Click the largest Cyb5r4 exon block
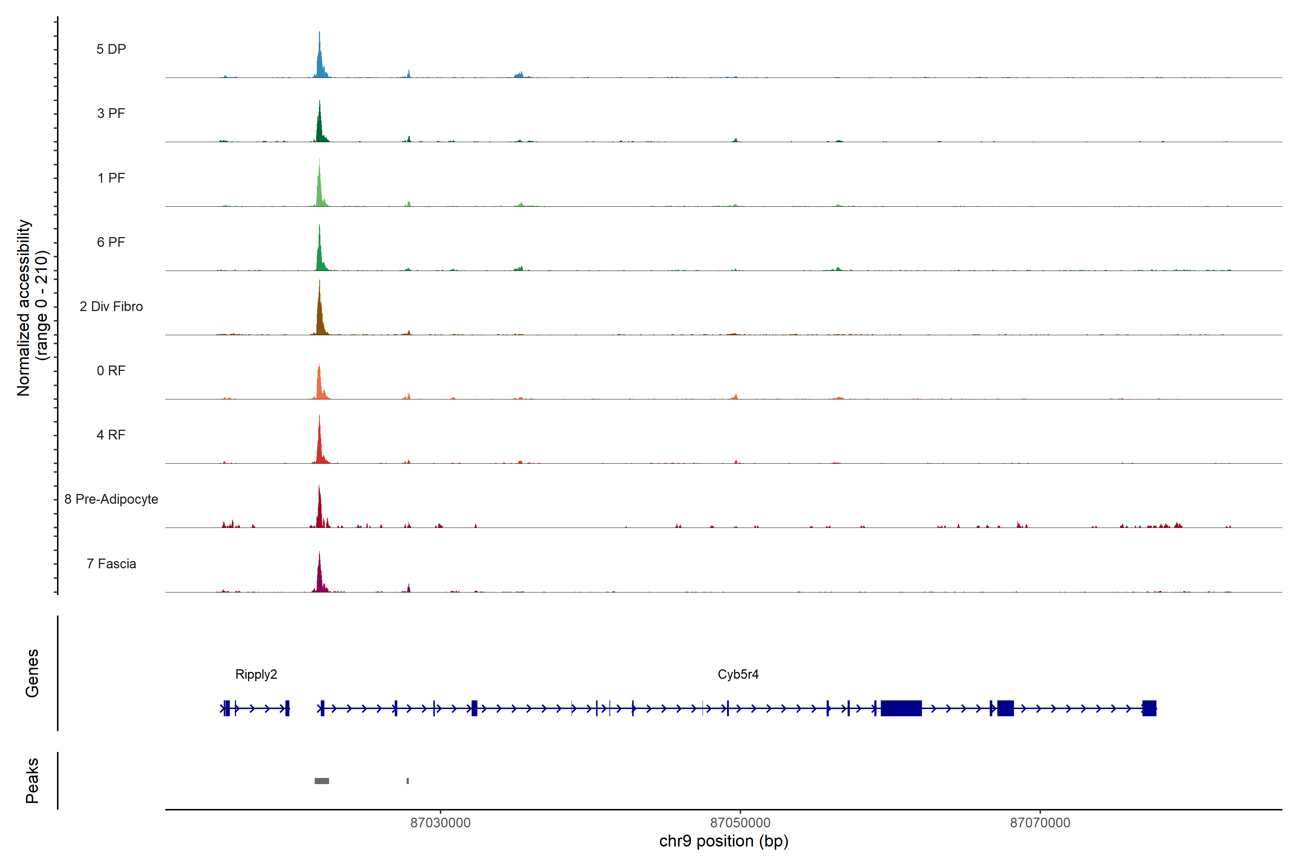 tap(901, 708)
